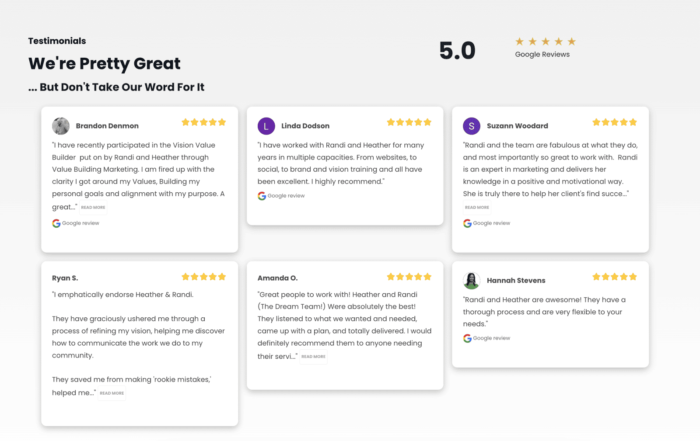The width and height of the screenshot is (700, 441).
Task: Click the Google Reviews label next to the stars
Action: point(542,54)
